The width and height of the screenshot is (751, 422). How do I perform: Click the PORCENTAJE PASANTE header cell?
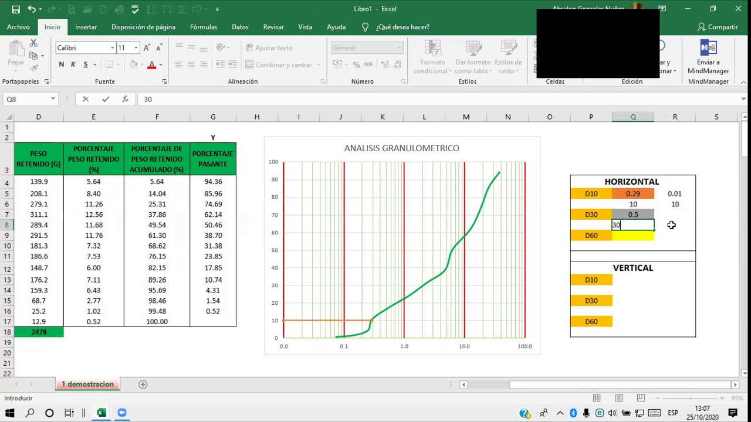[x=213, y=159]
